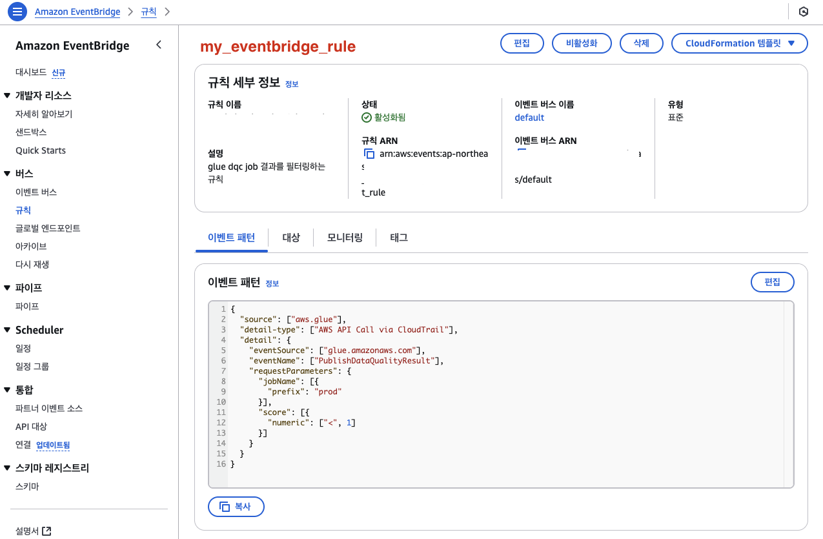823x539 pixels.
Task: Click the top 편집 rule button
Action: pyautogui.click(x=522, y=43)
